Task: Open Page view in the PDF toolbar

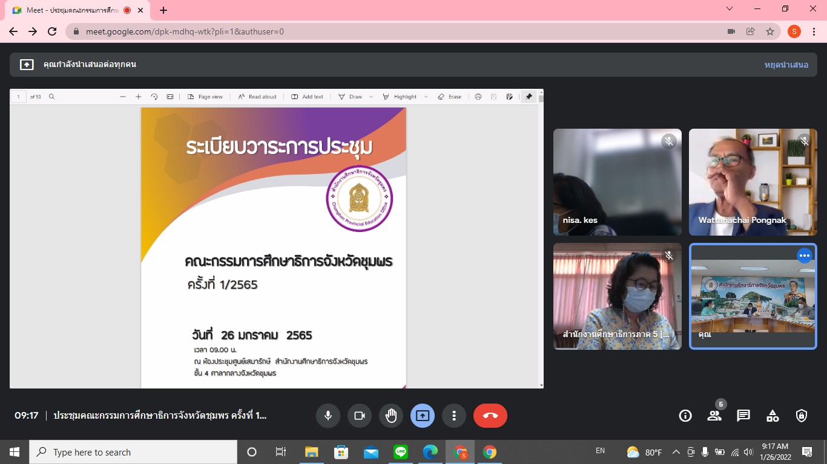Action: [x=205, y=97]
